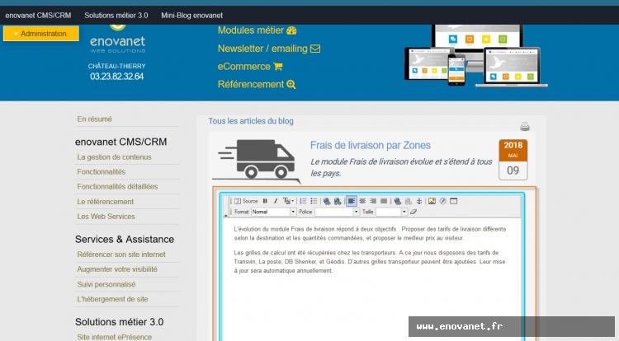Open L'hébergement de site link

click(x=112, y=299)
